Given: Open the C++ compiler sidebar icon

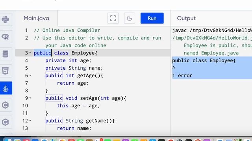Looking at the screenshot, I should tap(6, 122).
